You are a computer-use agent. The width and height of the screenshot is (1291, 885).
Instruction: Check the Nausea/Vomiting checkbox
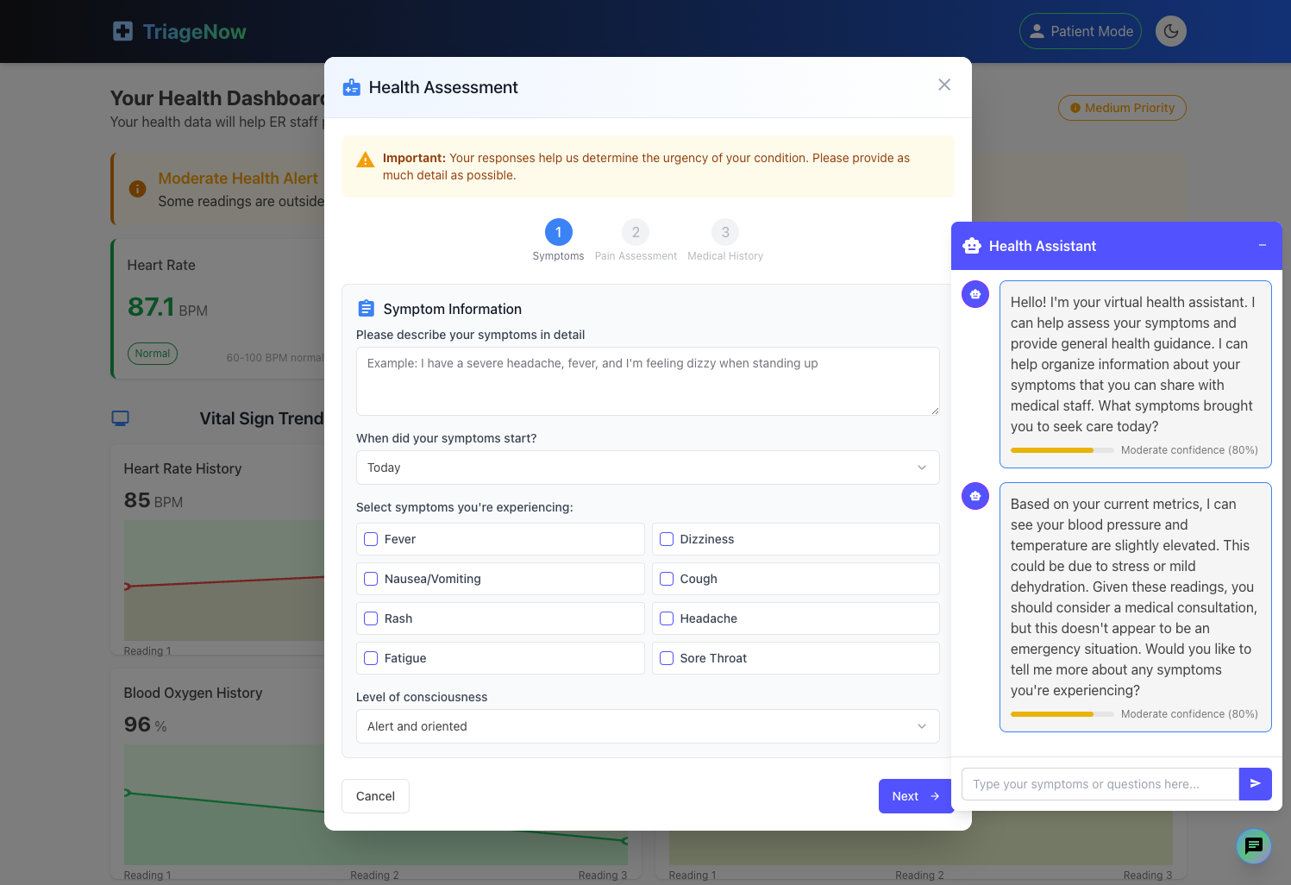371,579
